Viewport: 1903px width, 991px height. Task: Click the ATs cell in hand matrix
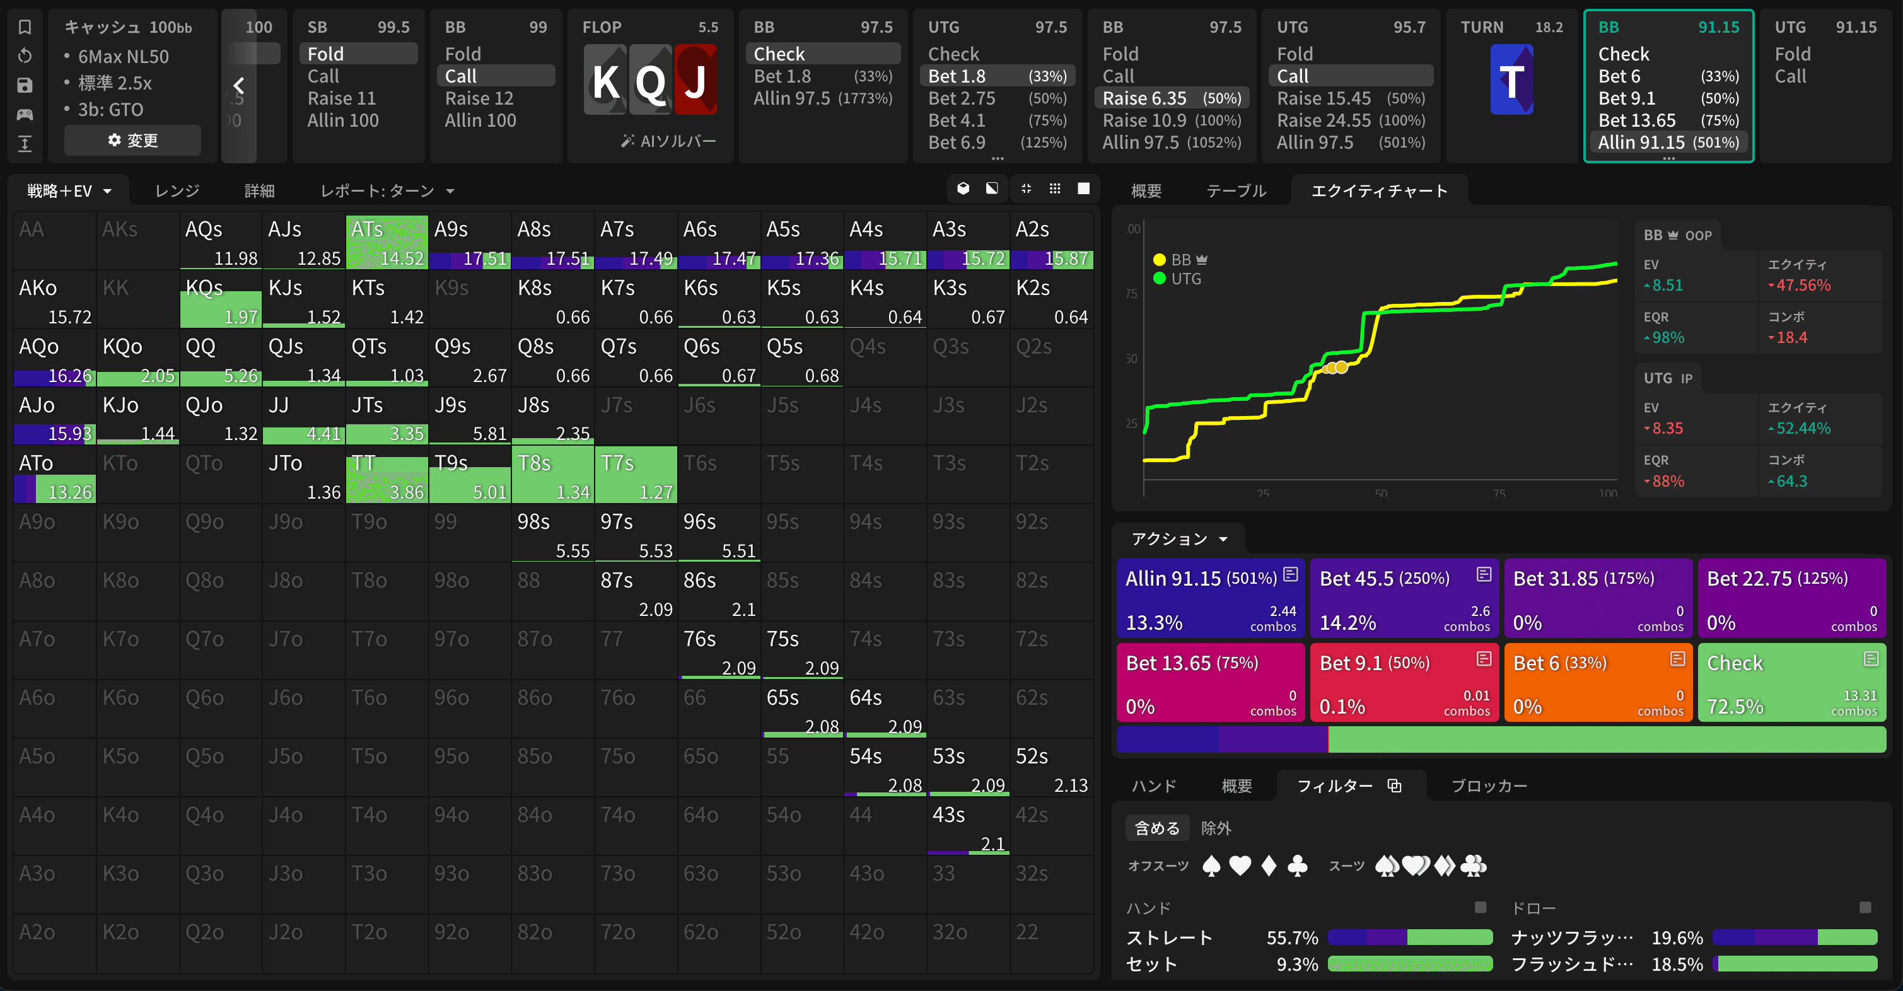387,242
